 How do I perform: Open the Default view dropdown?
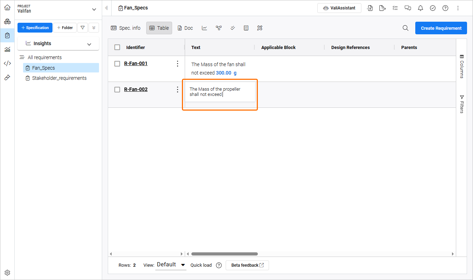[171, 265]
